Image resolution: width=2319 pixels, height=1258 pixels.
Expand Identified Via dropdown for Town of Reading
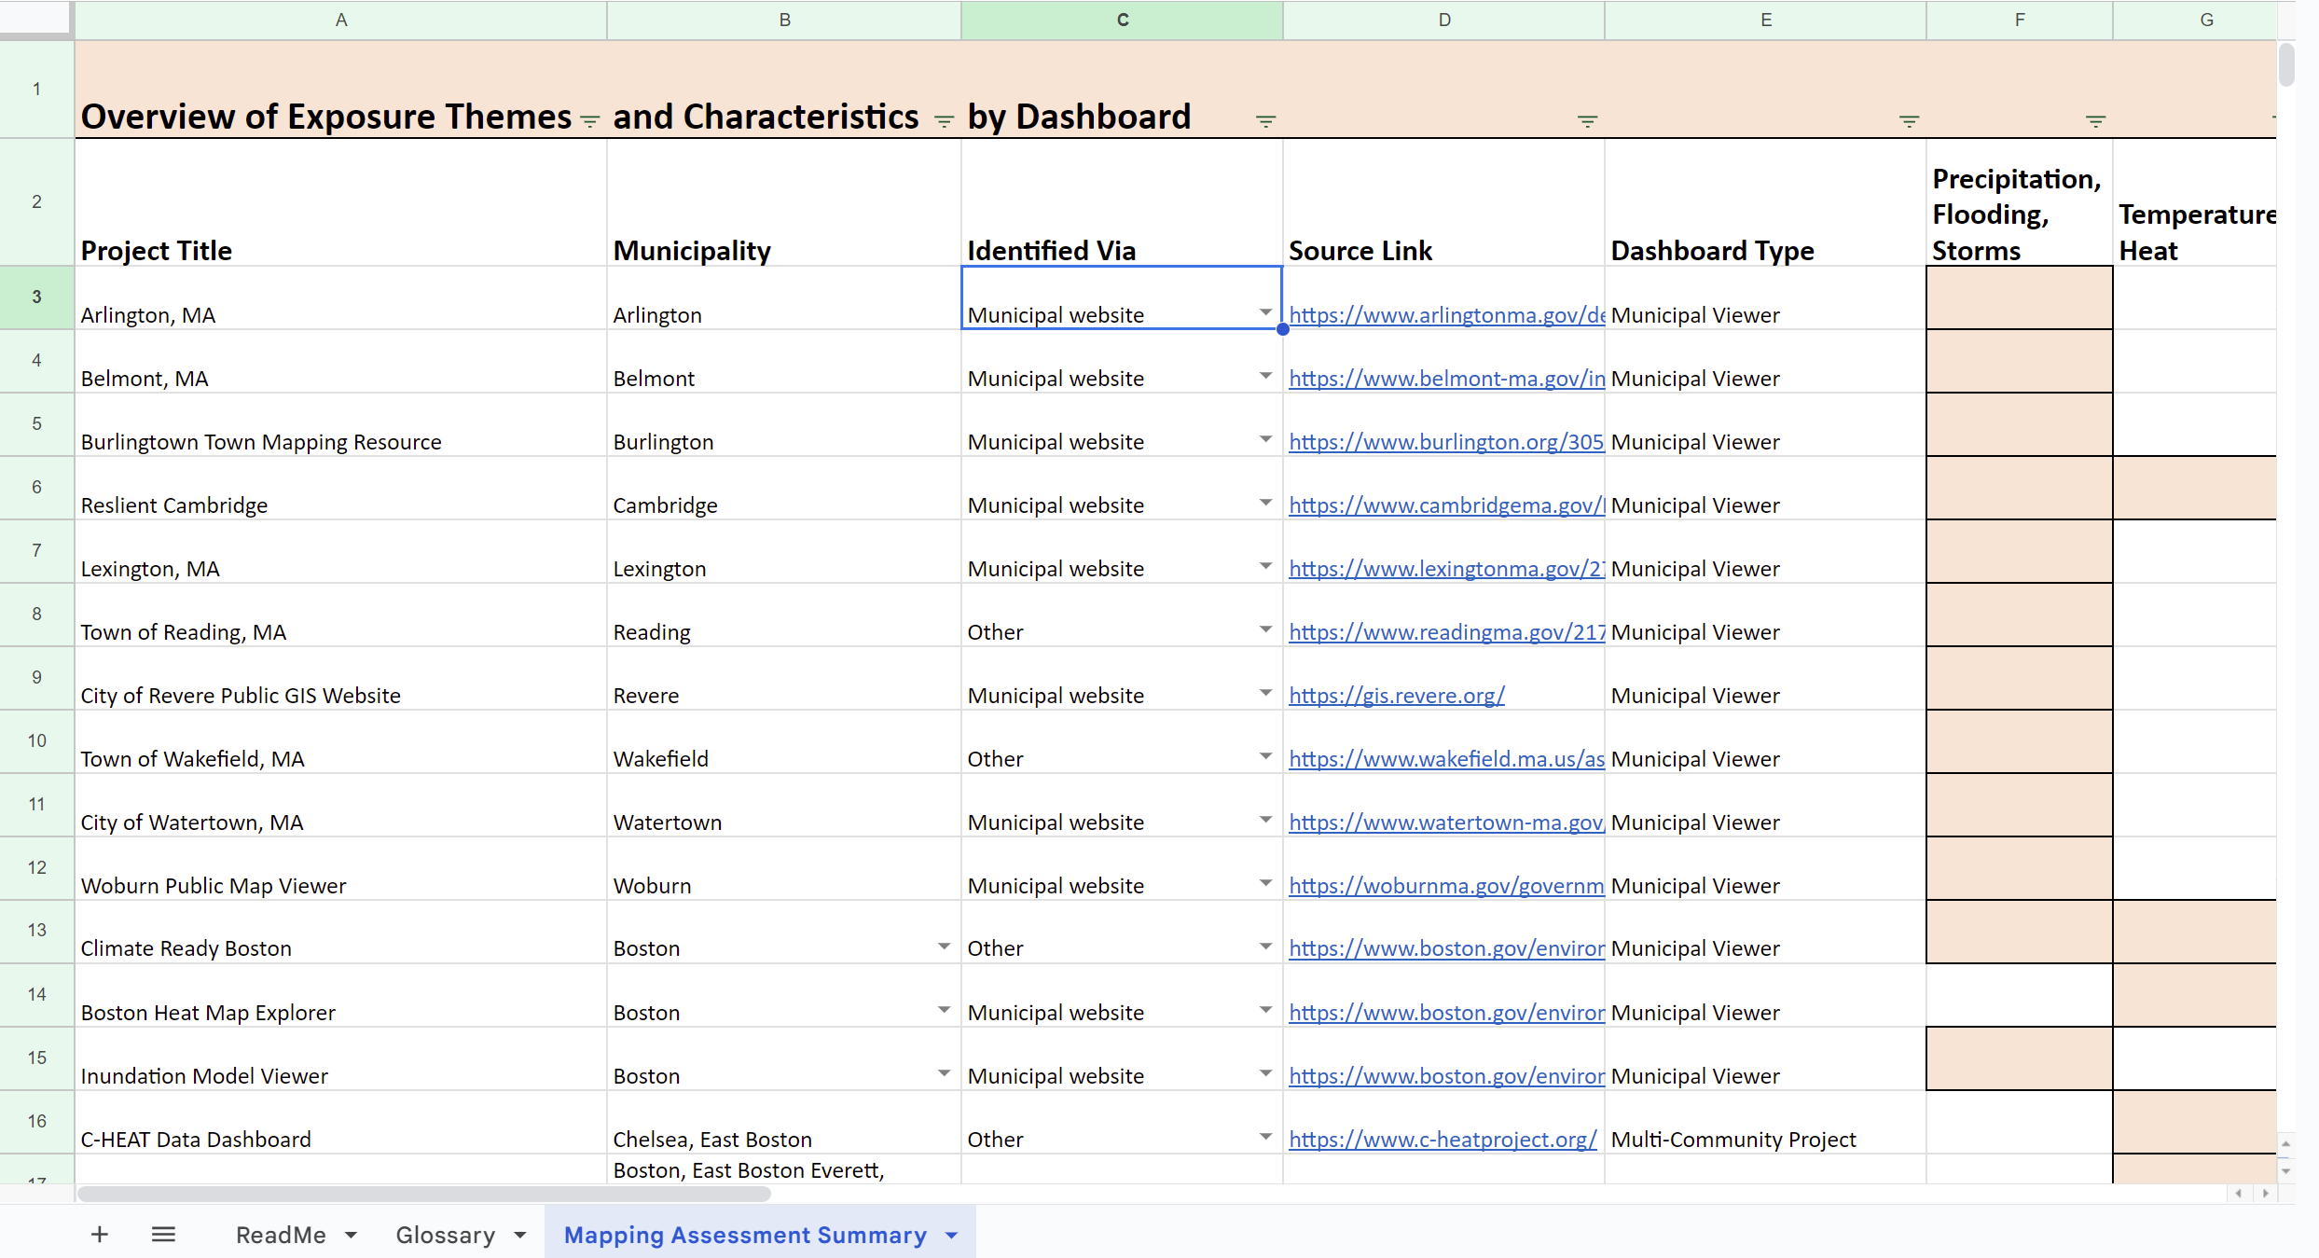(x=1265, y=629)
